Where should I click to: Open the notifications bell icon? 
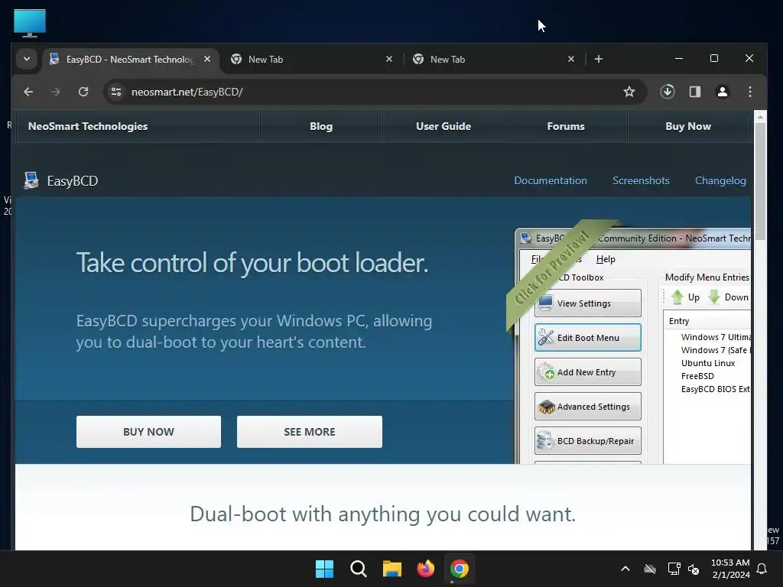762,569
